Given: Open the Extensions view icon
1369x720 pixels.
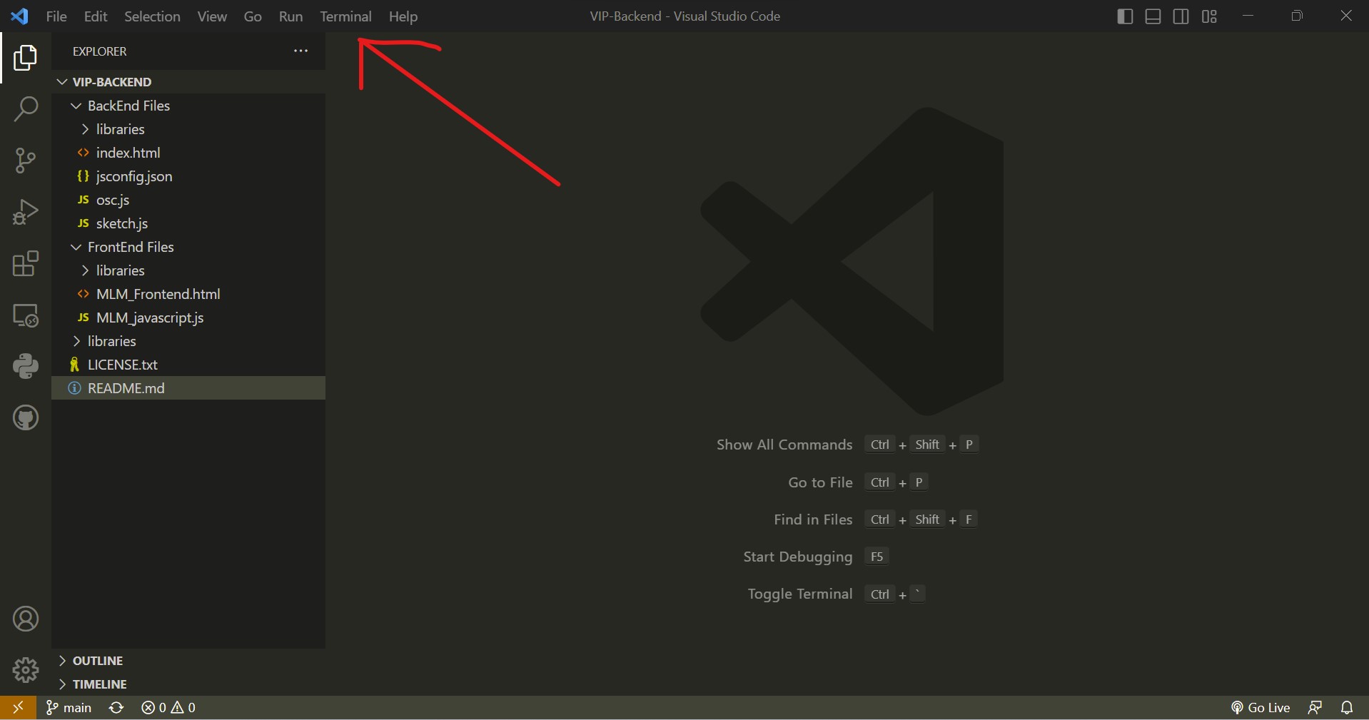Looking at the screenshot, I should [x=26, y=263].
